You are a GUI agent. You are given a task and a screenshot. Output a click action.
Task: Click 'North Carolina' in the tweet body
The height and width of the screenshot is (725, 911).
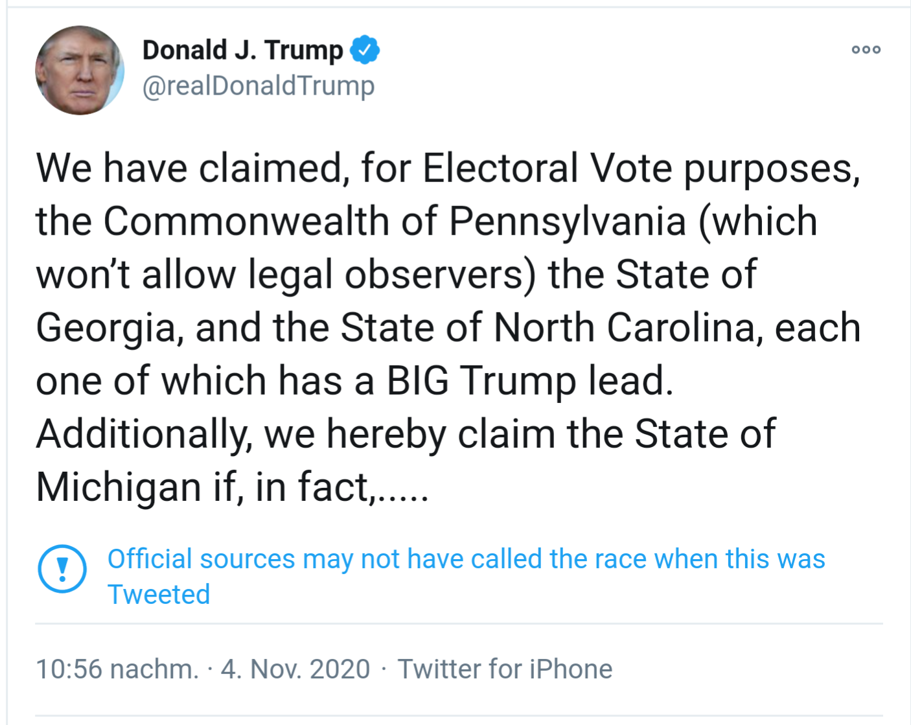(x=624, y=327)
